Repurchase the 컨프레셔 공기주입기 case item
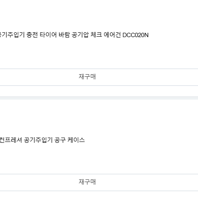The width and height of the screenshot is (198, 198). (87, 182)
